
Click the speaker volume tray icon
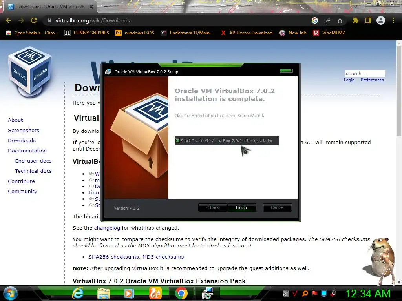[x=334, y=293]
